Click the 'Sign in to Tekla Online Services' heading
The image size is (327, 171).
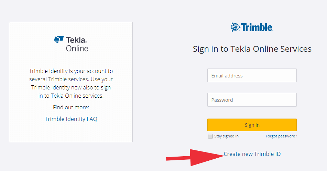[x=252, y=49]
